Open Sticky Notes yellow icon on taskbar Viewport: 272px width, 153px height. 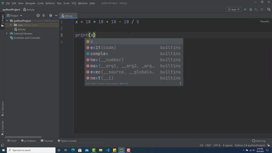point(114,150)
